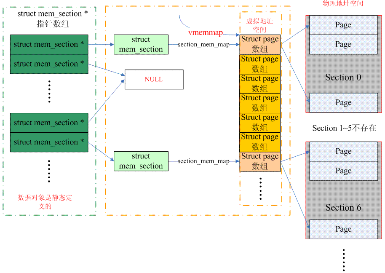The width and height of the screenshot is (385, 273).
Task: Select the top orange Struct page array box
Action: click(260, 44)
